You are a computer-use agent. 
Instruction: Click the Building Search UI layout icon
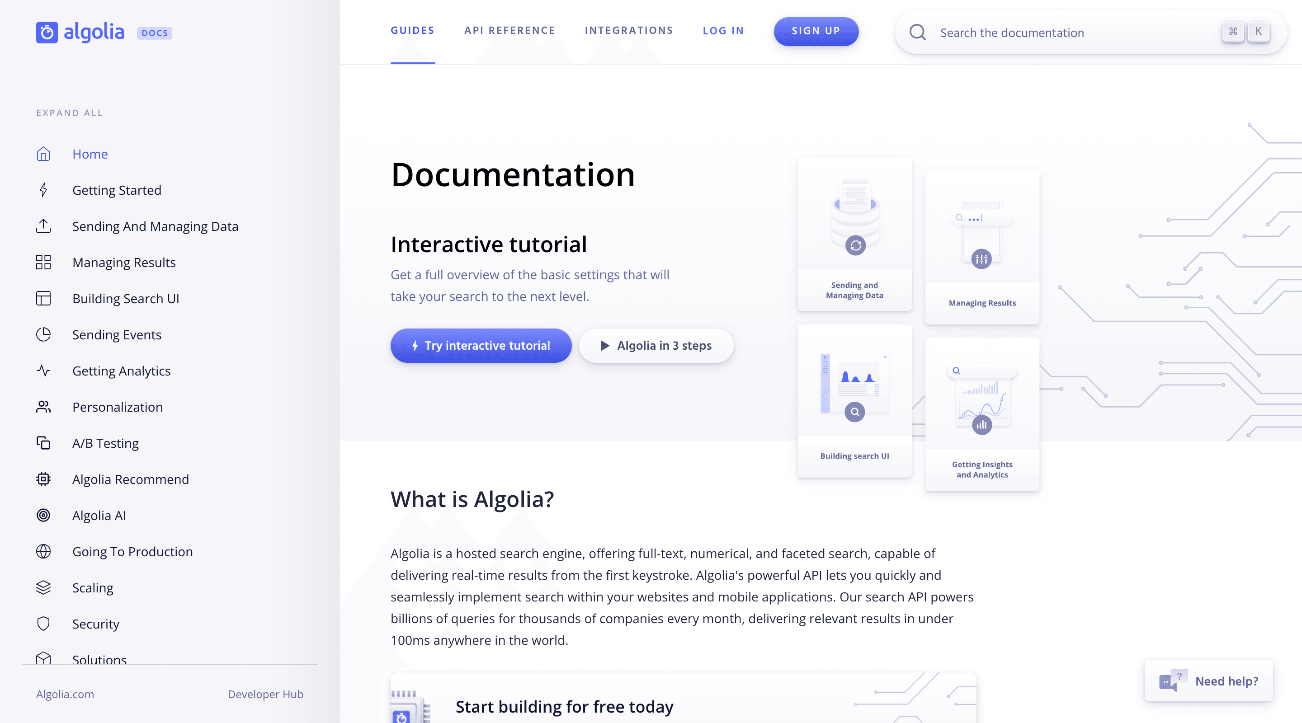click(x=44, y=298)
